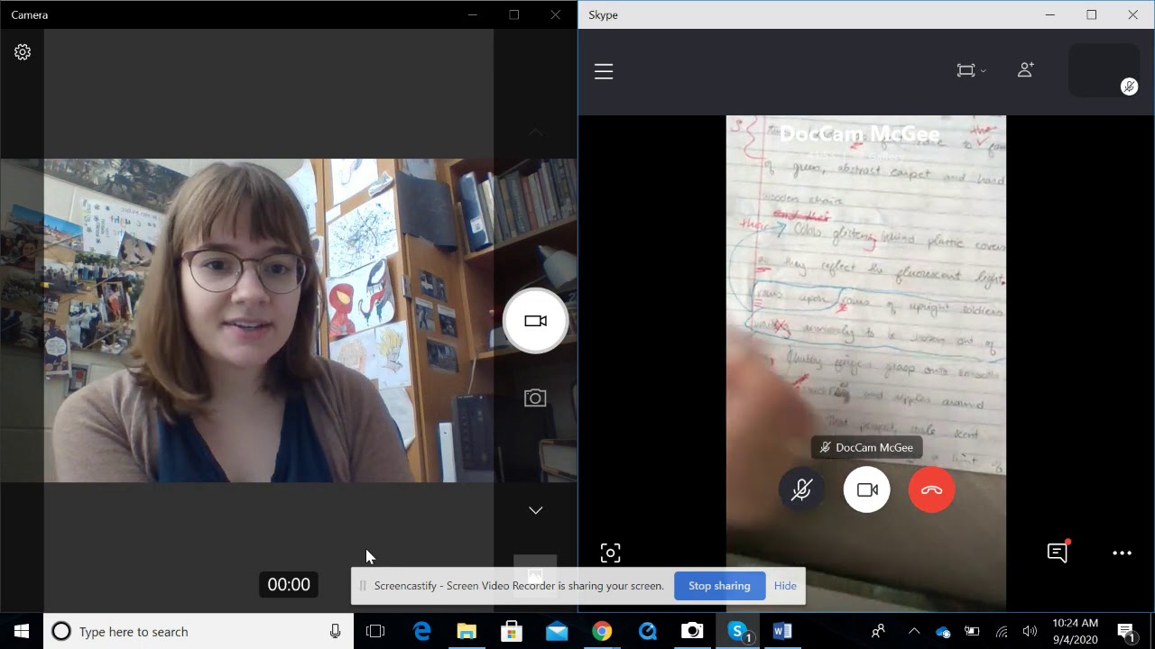Open more options ellipsis in Skype call
The height and width of the screenshot is (649, 1155).
click(1122, 553)
